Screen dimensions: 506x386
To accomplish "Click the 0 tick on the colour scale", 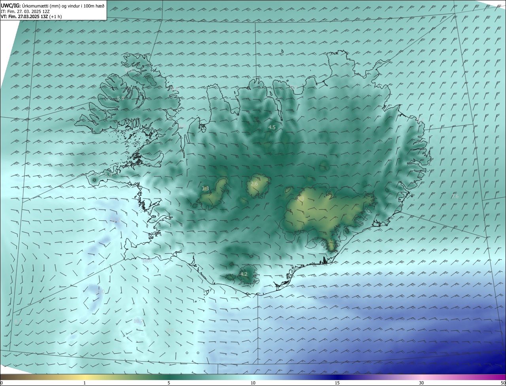I will point(2,383).
